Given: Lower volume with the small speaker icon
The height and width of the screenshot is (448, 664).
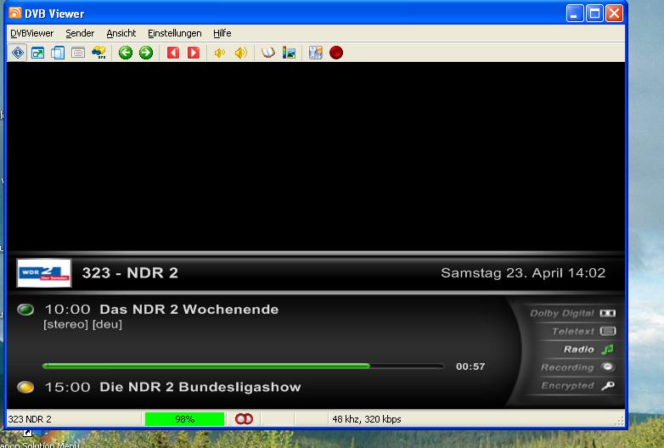Looking at the screenshot, I should click(219, 53).
